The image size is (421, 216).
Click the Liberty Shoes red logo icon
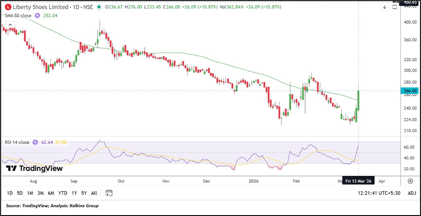coord(6,7)
